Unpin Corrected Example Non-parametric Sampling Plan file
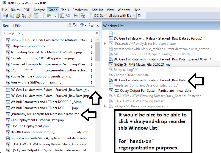 (x=91, y=65)
